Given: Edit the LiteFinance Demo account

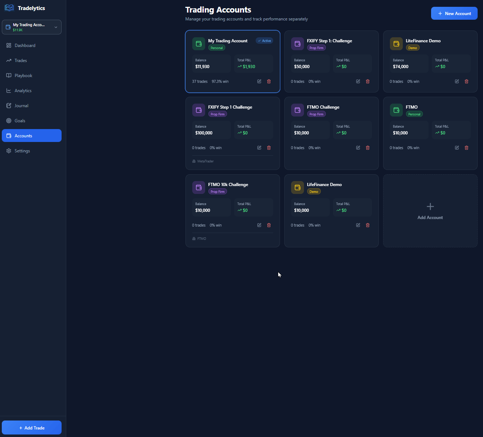Looking at the screenshot, I should tap(457, 81).
